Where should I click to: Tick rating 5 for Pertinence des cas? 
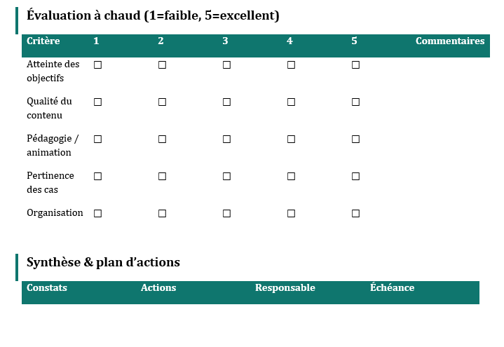355,176
